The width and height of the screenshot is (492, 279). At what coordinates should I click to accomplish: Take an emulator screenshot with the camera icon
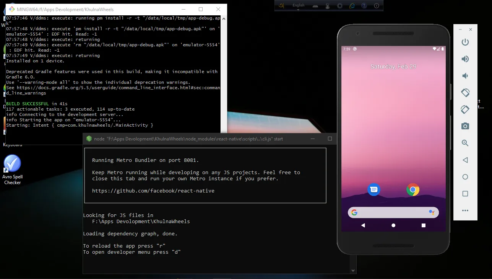pyautogui.click(x=465, y=126)
